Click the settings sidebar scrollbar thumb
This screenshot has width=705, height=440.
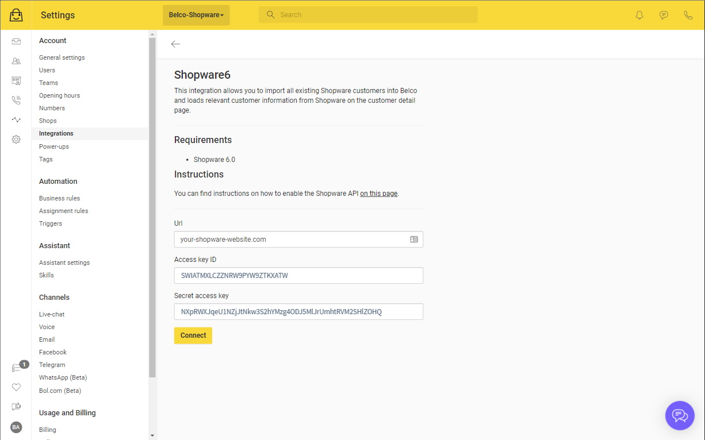[x=152, y=207]
